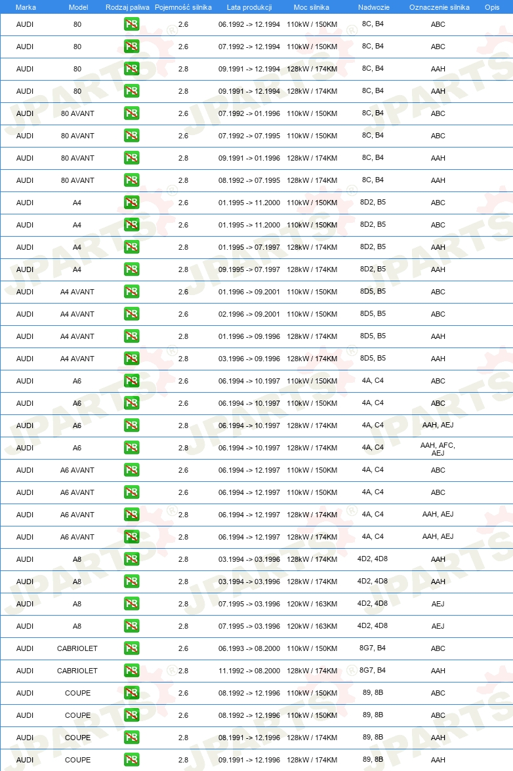Click fuel icon for 80 AVANT 08.1992 -> 07.1995
The height and width of the screenshot is (771, 513).
131,180
